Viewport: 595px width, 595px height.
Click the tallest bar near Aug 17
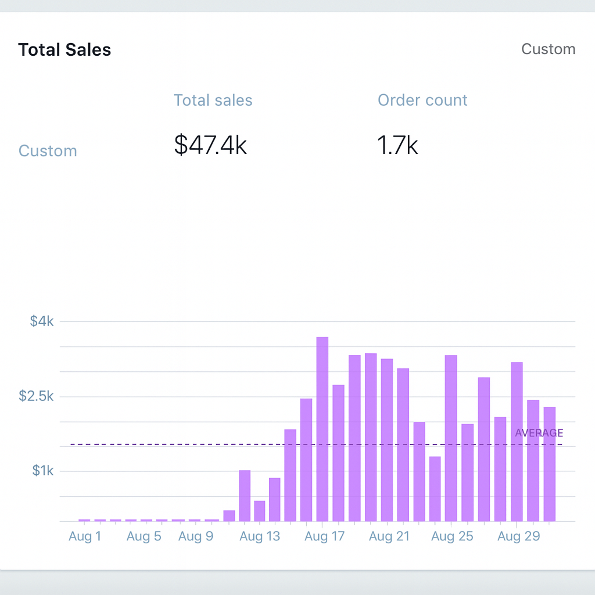pyautogui.click(x=322, y=429)
